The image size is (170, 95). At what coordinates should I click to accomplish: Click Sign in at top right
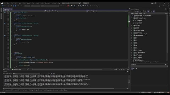(153, 3)
